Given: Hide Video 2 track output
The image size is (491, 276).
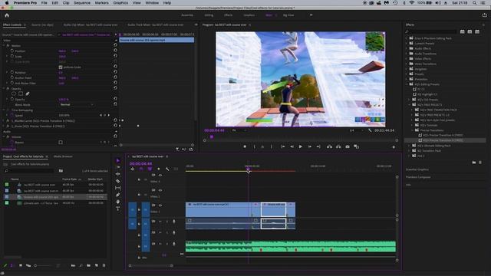Looking at the screenshot, I should (x=160, y=190).
